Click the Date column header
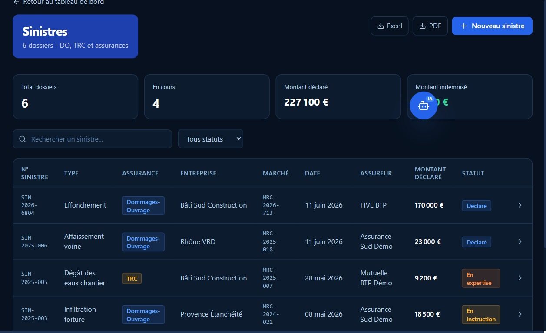 tap(312, 173)
